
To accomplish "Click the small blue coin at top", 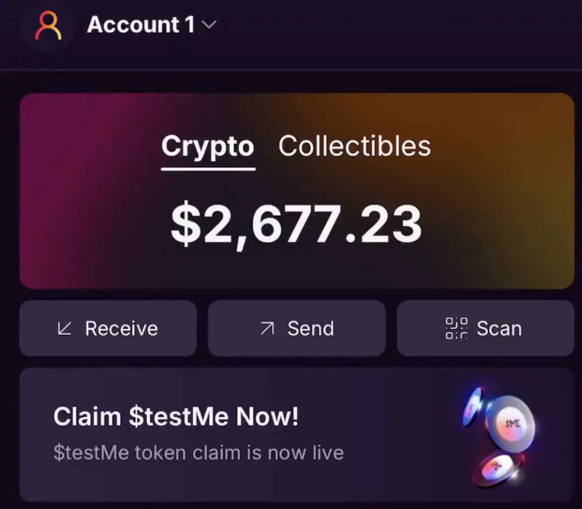I will tap(472, 406).
